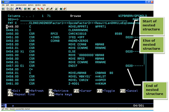169x112 pixels.
Task: Click CABAN8 result on line 0458.01
Action: pos(100,73)
